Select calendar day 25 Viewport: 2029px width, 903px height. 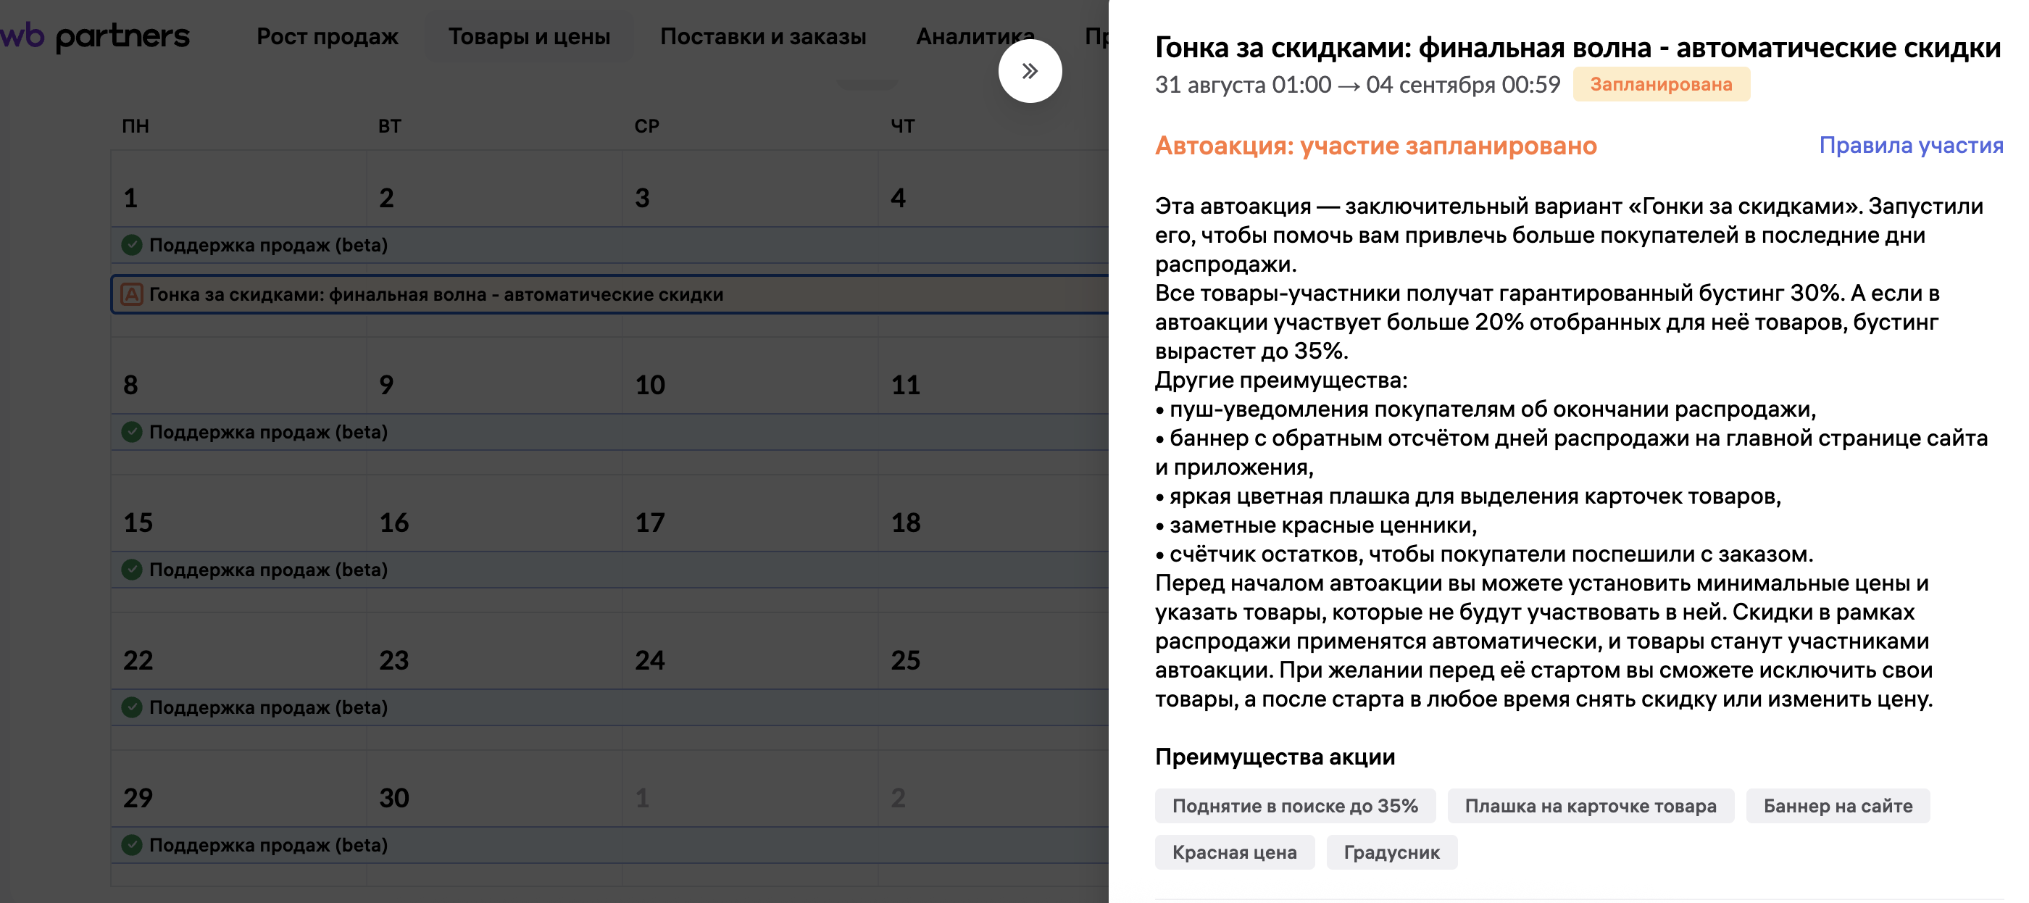click(x=906, y=660)
